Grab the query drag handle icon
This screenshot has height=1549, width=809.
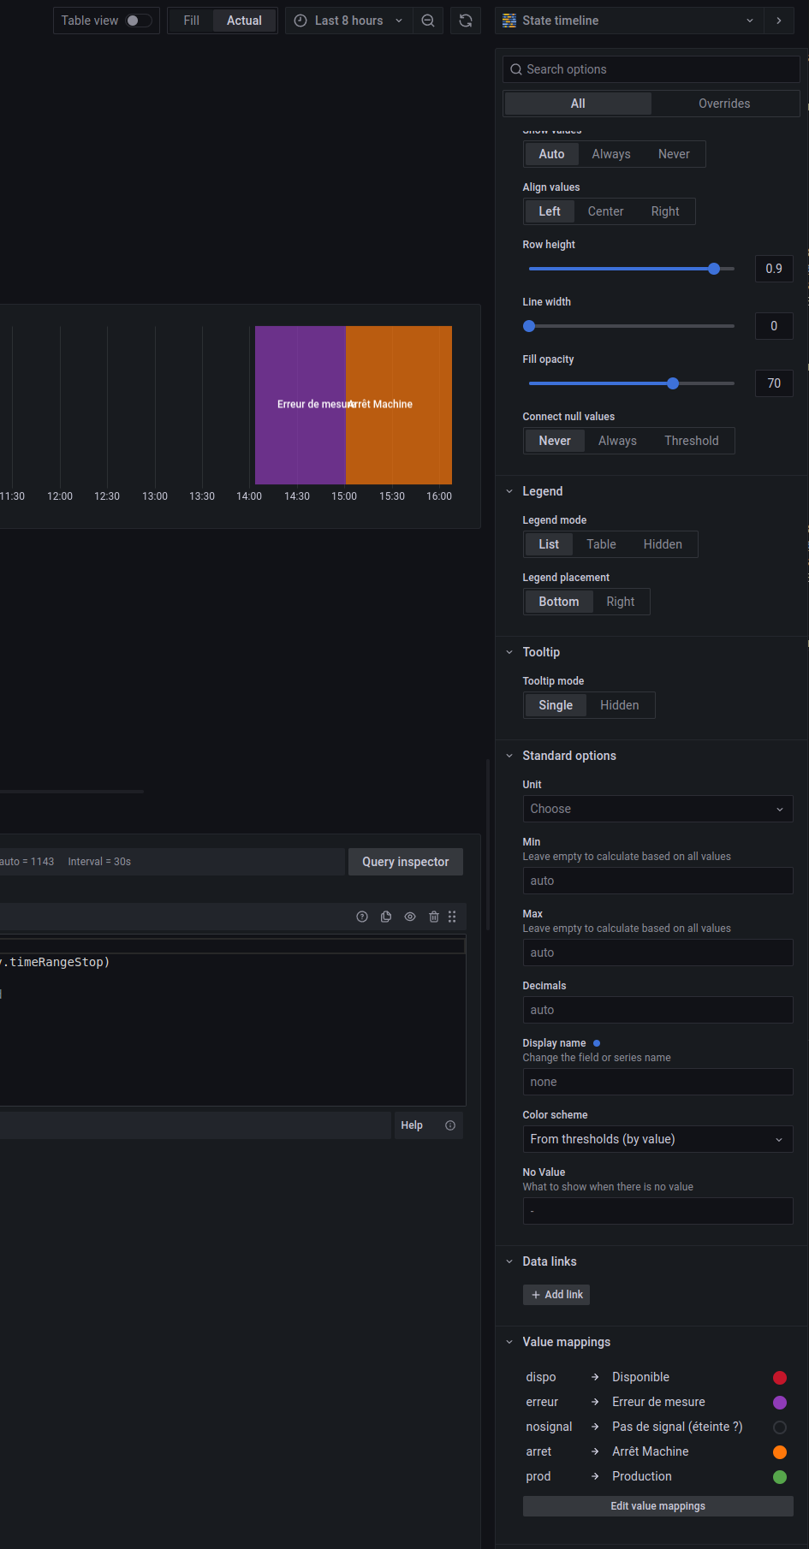452,917
